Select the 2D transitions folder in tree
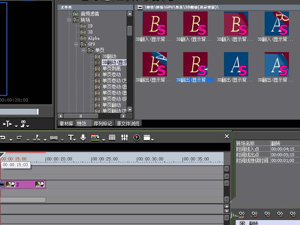300x225 pixels. coord(90,26)
